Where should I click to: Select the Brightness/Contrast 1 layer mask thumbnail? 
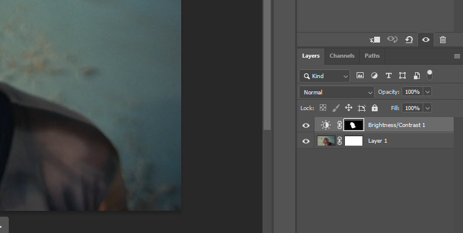tap(354, 125)
